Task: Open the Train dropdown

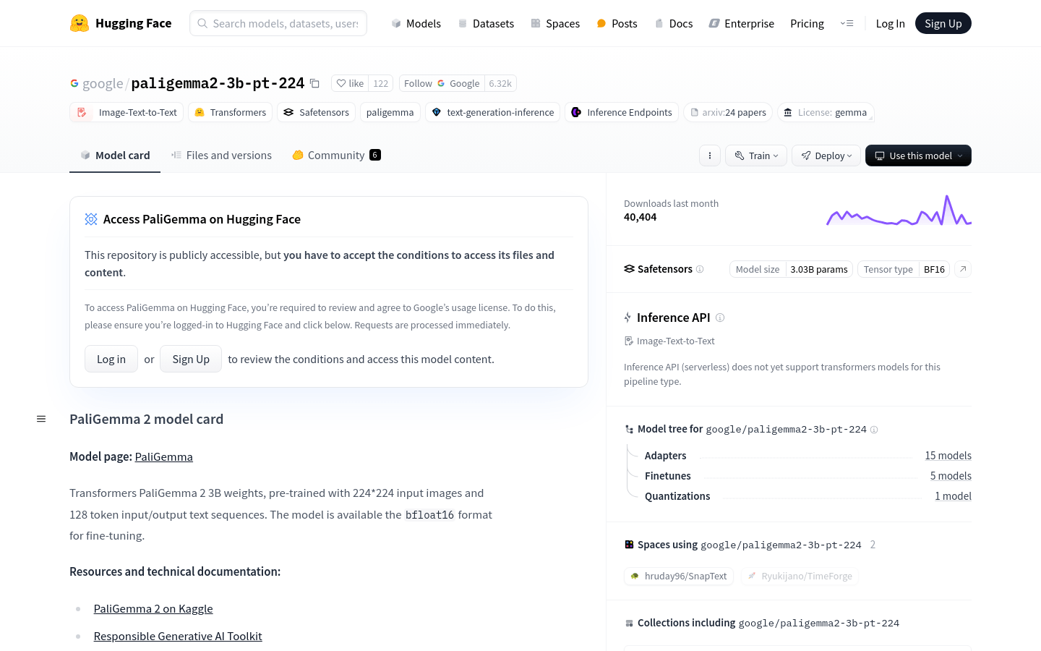Action: click(x=756, y=156)
